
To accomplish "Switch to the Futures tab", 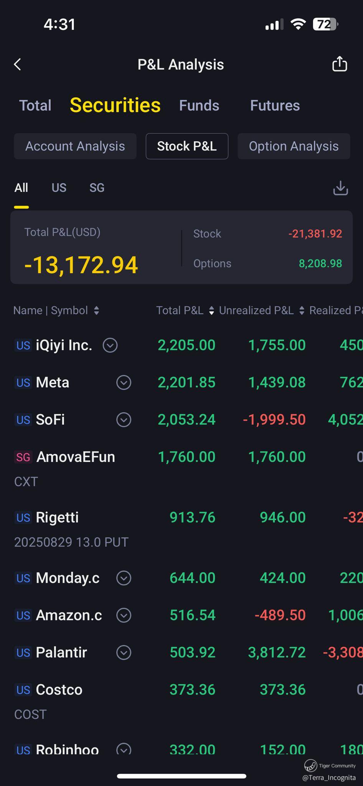I will pyautogui.click(x=275, y=106).
